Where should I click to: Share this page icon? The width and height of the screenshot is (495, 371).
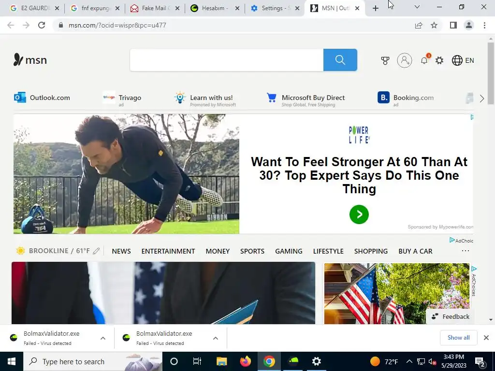[419, 25]
